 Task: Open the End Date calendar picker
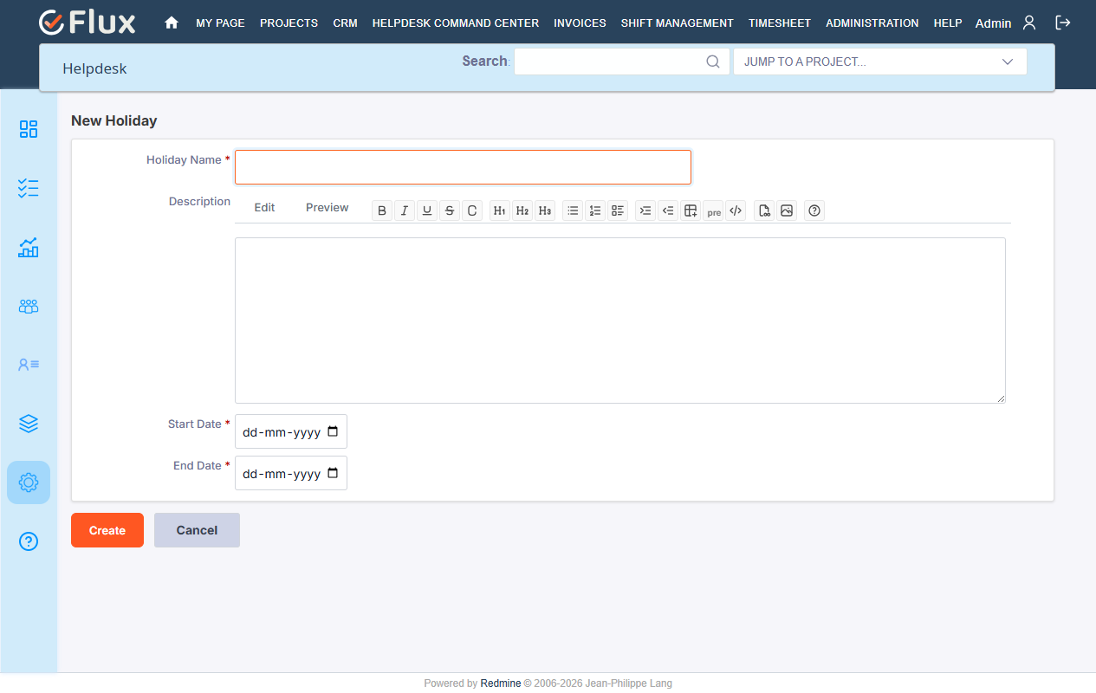click(x=333, y=473)
